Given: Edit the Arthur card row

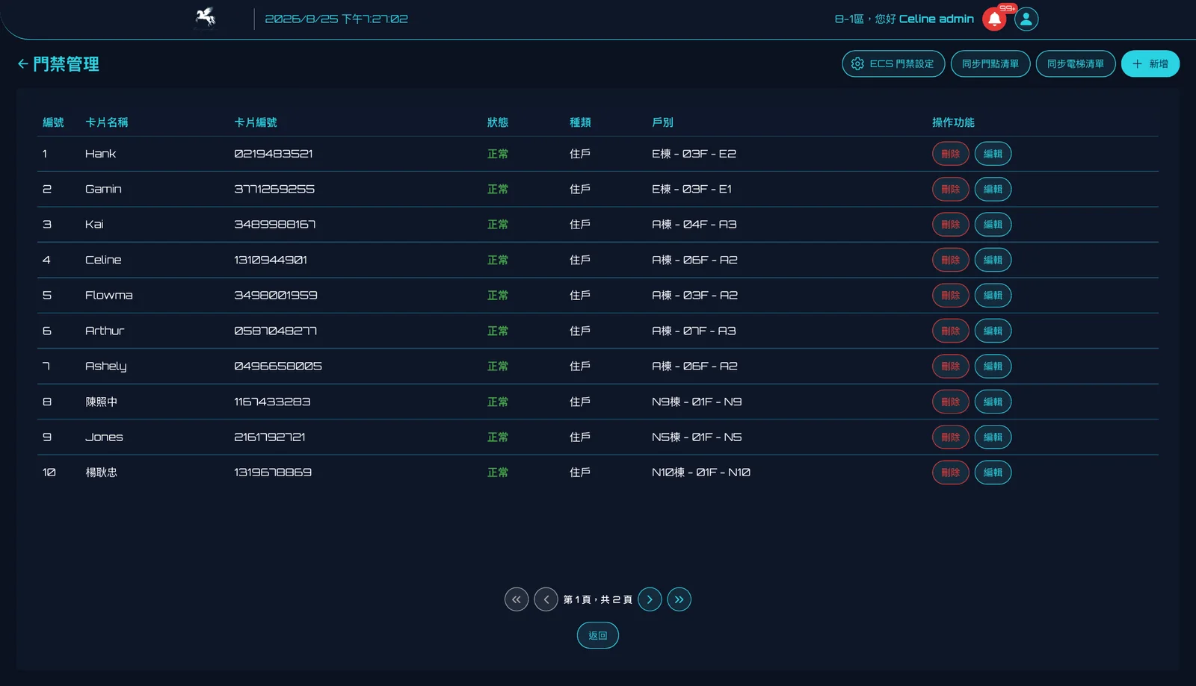Looking at the screenshot, I should (x=993, y=331).
